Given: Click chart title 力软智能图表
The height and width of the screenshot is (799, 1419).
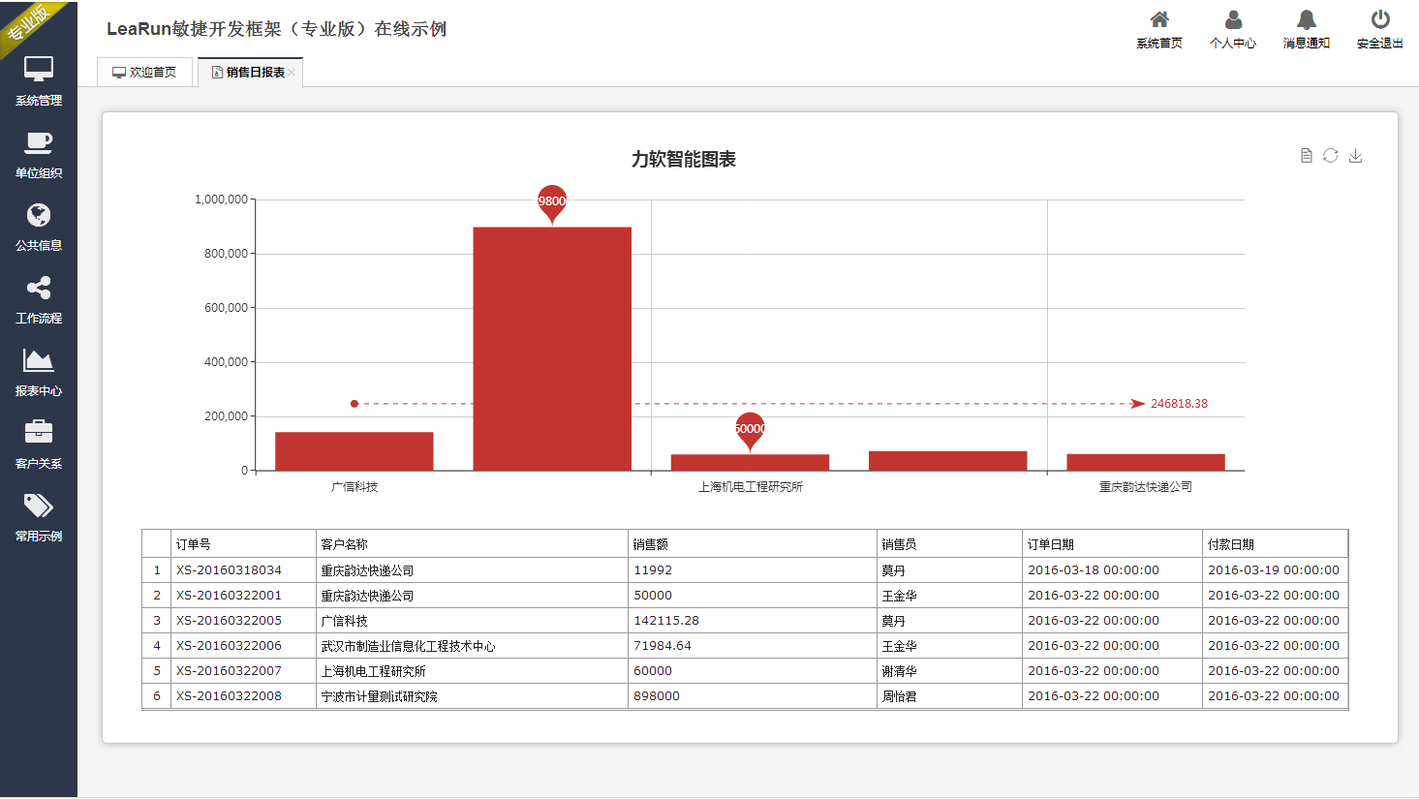Looking at the screenshot, I should pos(684,159).
